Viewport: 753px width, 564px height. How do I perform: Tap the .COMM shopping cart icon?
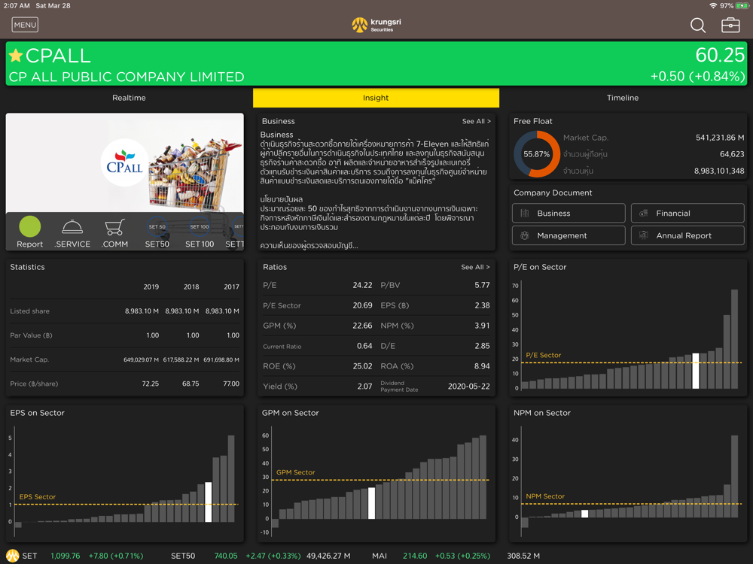pyautogui.click(x=114, y=227)
